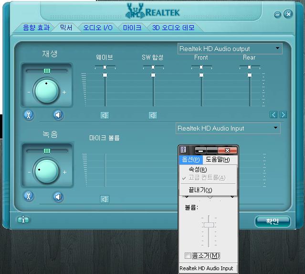Open recording settings wrench icon under 녹음
This screenshot has width=305, height=274.
29,196
